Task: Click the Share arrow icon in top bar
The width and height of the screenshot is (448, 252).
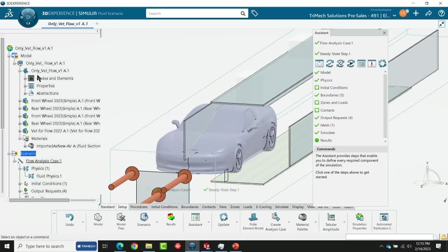Action: (x=428, y=13)
